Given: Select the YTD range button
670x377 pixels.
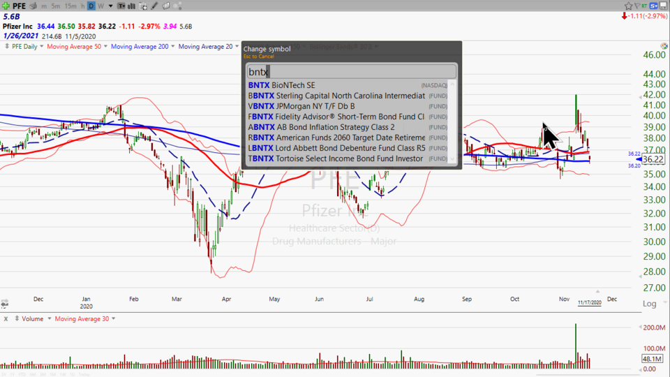Looking at the screenshot, I should (x=22, y=374).
